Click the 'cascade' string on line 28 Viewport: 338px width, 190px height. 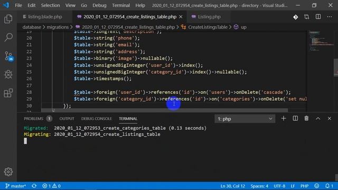273,92
